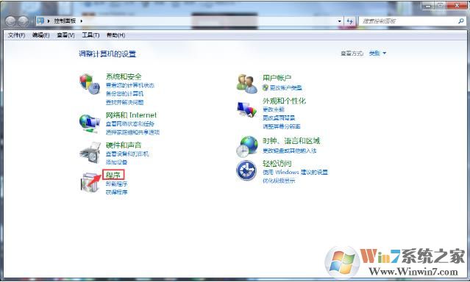
Task: Open the 轻松访问 accessibility icon
Action: tap(246, 170)
